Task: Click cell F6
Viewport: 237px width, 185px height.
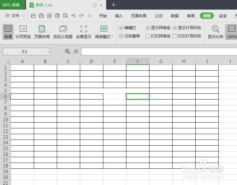Action: click(x=138, y=97)
